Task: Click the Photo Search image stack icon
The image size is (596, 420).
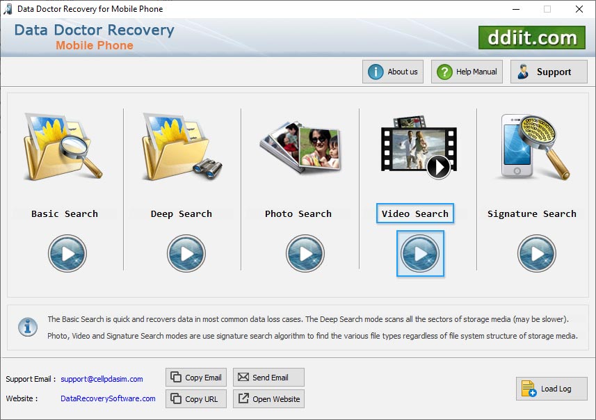Action: [298, 148]
